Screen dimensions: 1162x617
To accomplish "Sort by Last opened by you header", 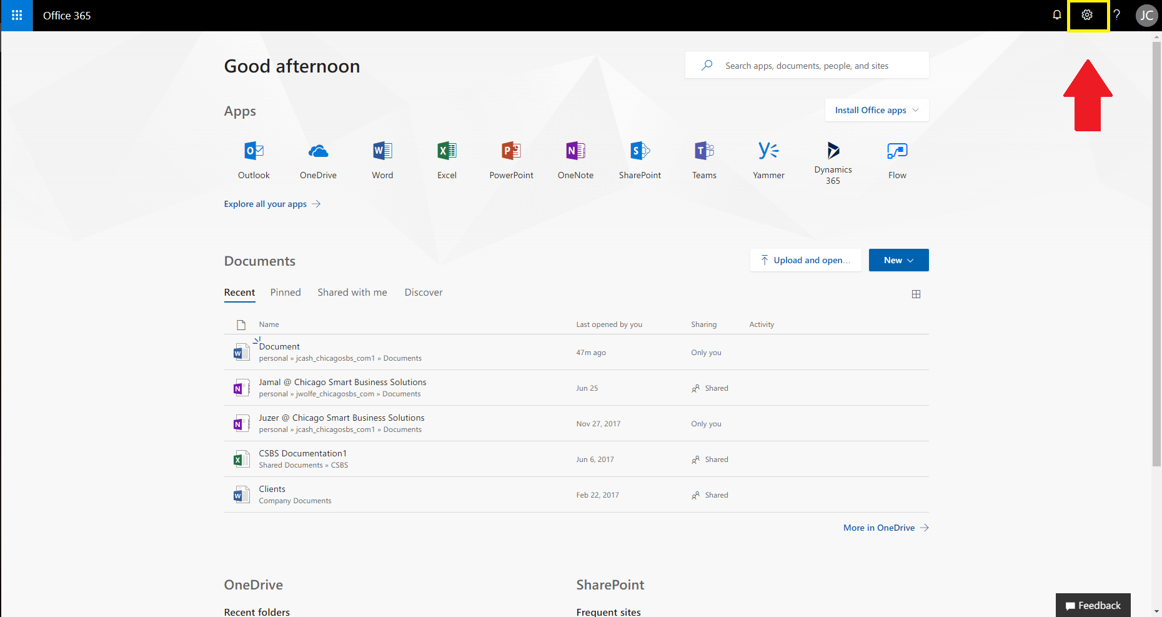I will 609,324.
